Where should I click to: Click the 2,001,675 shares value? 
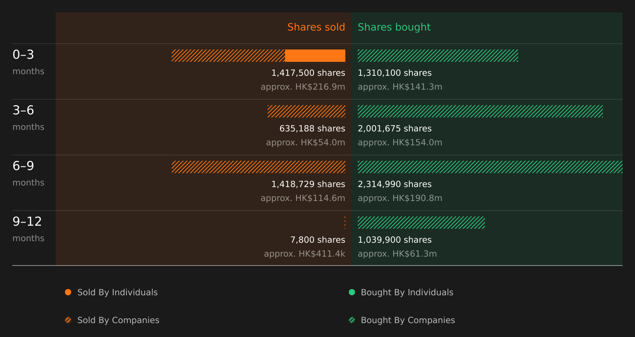coord(394,129)
